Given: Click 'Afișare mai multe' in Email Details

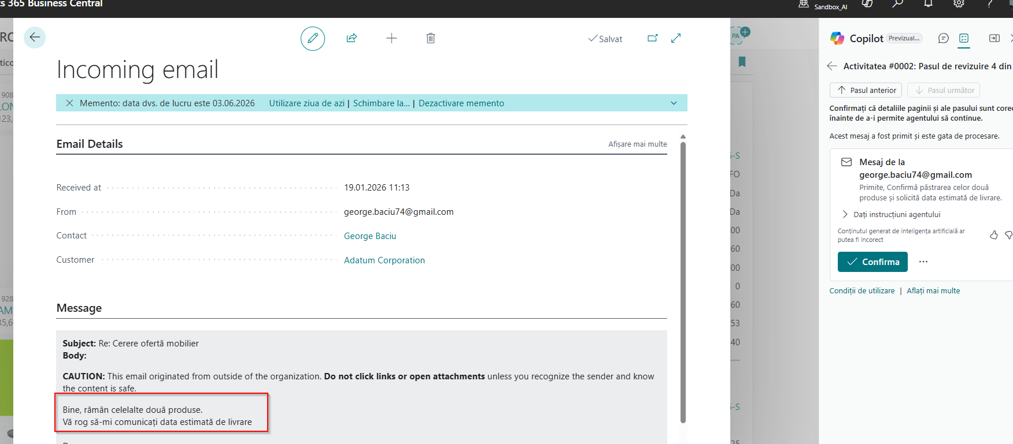Looking at the screenshot, I should pos(637,144).
